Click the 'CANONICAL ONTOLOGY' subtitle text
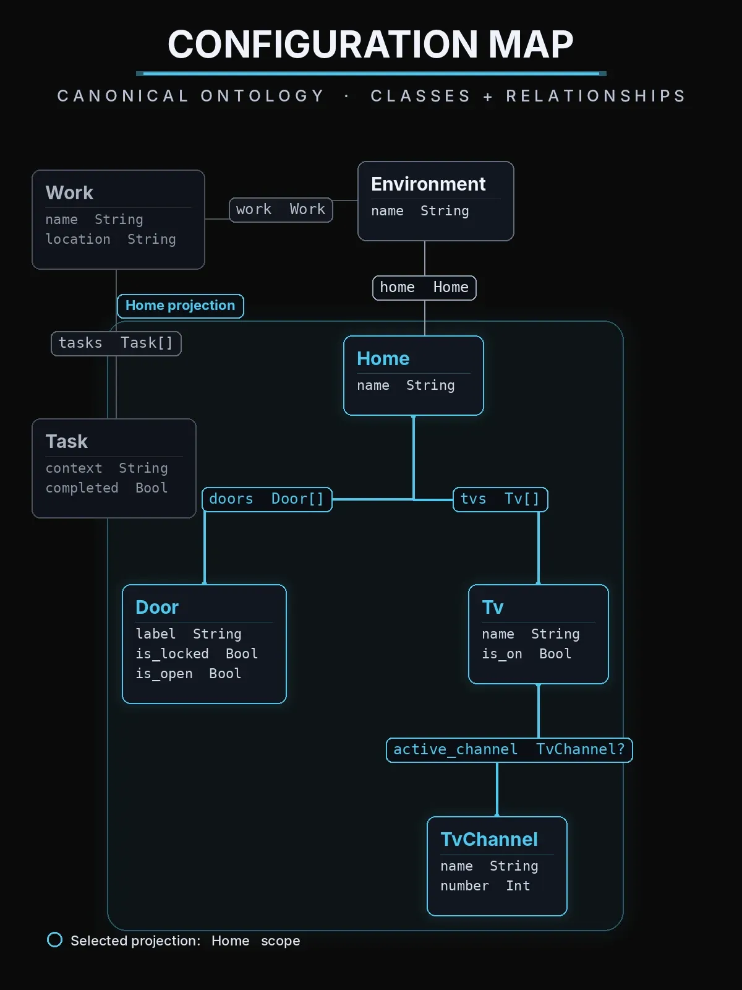The width and height of the screenshot is (742, 990). coord(191,96)
